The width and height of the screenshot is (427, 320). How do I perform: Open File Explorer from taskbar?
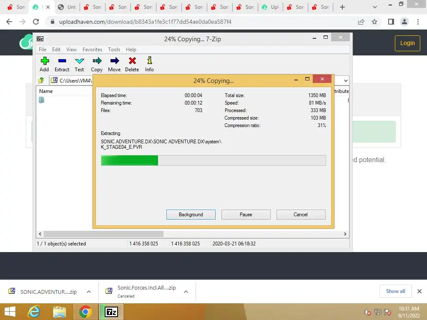click(60, 312)
